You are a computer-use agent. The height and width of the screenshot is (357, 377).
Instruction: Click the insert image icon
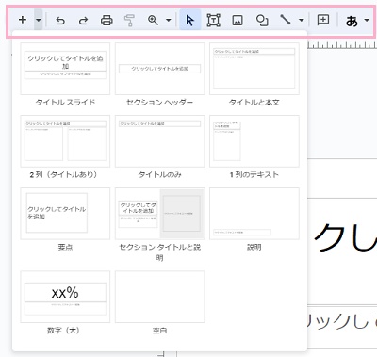click(x=238, y=21)
